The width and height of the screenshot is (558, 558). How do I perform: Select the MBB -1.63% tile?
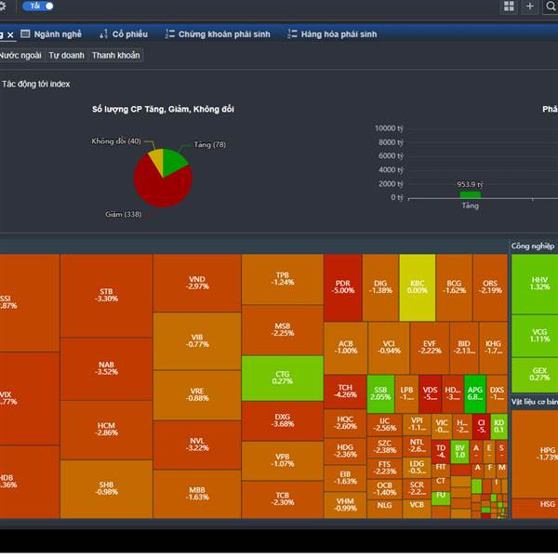point(197,494)
